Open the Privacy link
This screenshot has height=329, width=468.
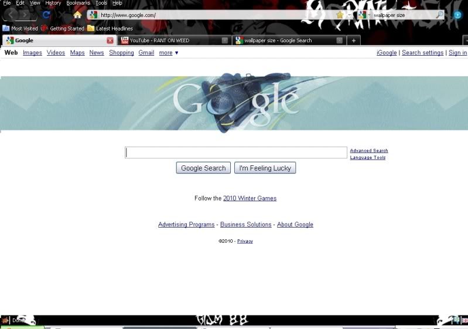coord(245,241)
